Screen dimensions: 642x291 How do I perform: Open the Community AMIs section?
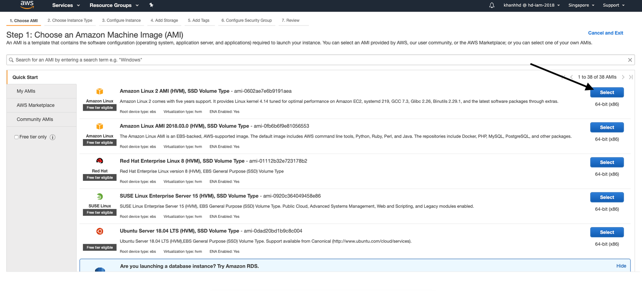pyautogui.click(x=35, y=119)
